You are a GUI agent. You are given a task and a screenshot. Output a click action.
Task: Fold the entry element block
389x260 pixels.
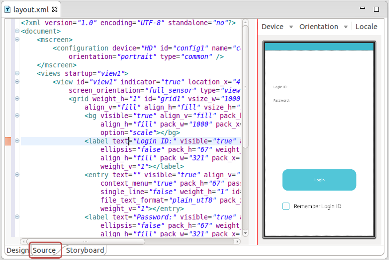tap(17, 174)
